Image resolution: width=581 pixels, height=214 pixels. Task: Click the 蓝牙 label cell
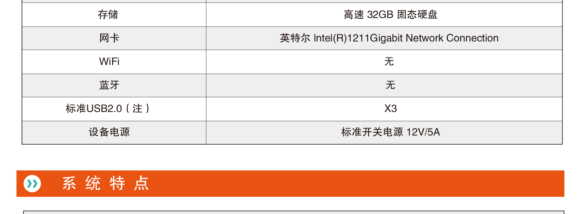pyautogui.click(x=109, y=85)
